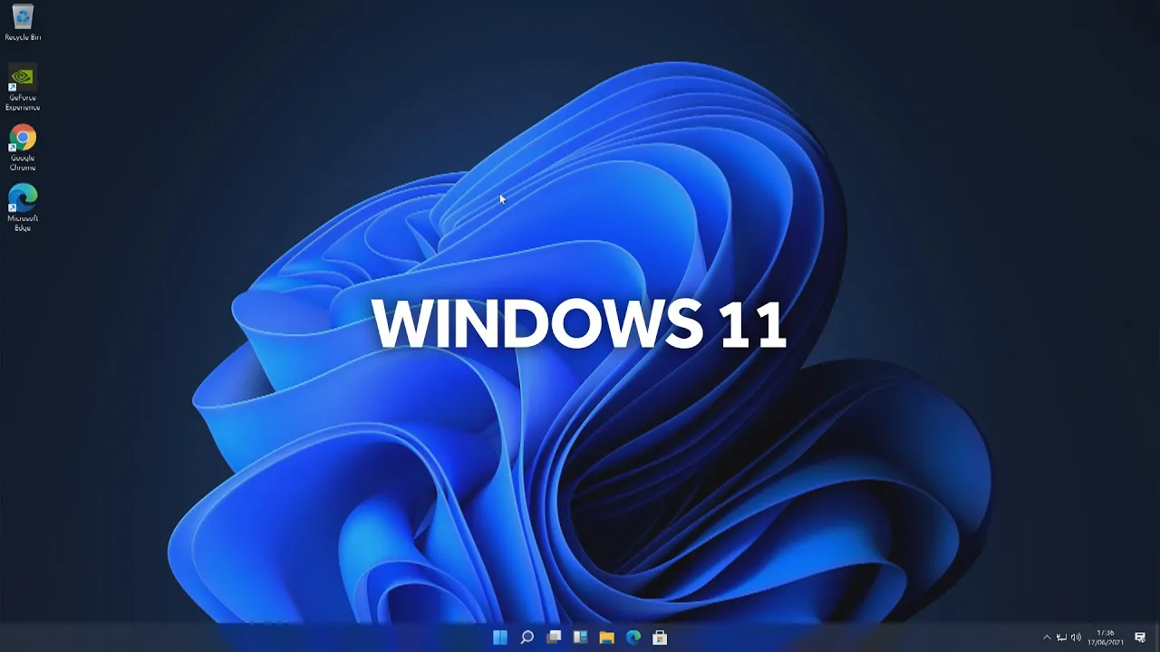Open taskbar Search magnifier
Image resolution: width=1160 pixels, height=652 pixels.
[x=527, y=638]
